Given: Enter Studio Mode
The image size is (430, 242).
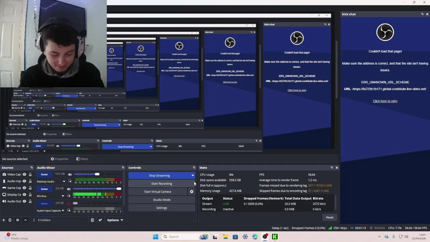Looking at the screenshot, I should (x=162, y=200).
